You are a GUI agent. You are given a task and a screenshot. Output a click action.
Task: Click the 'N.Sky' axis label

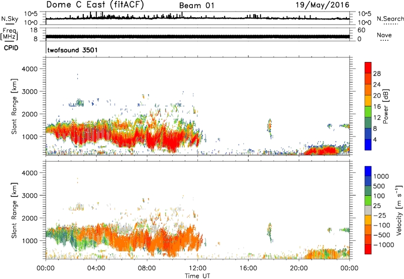pos(10,19)
